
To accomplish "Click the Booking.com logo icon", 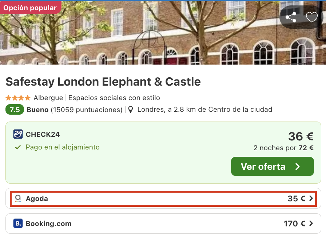I will 18,223.
